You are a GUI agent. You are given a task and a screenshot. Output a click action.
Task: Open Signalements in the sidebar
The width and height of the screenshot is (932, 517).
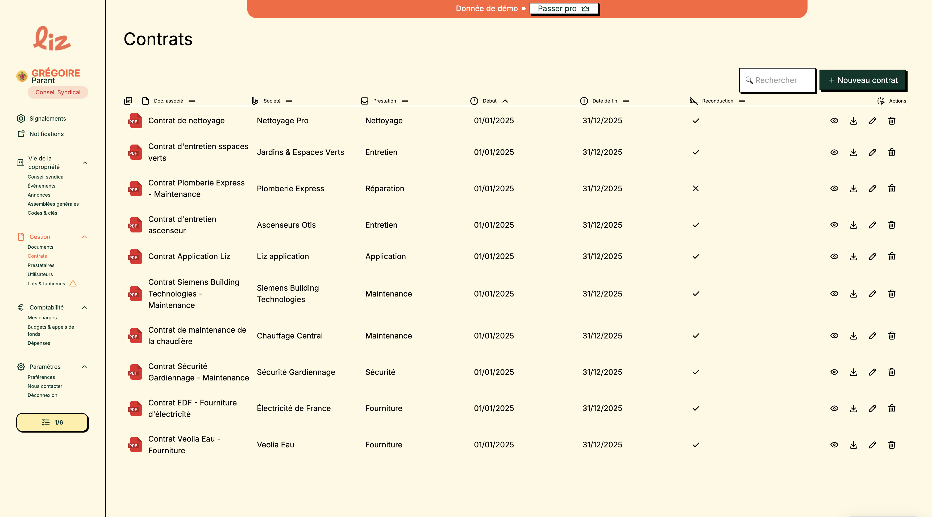click(48, 118)
